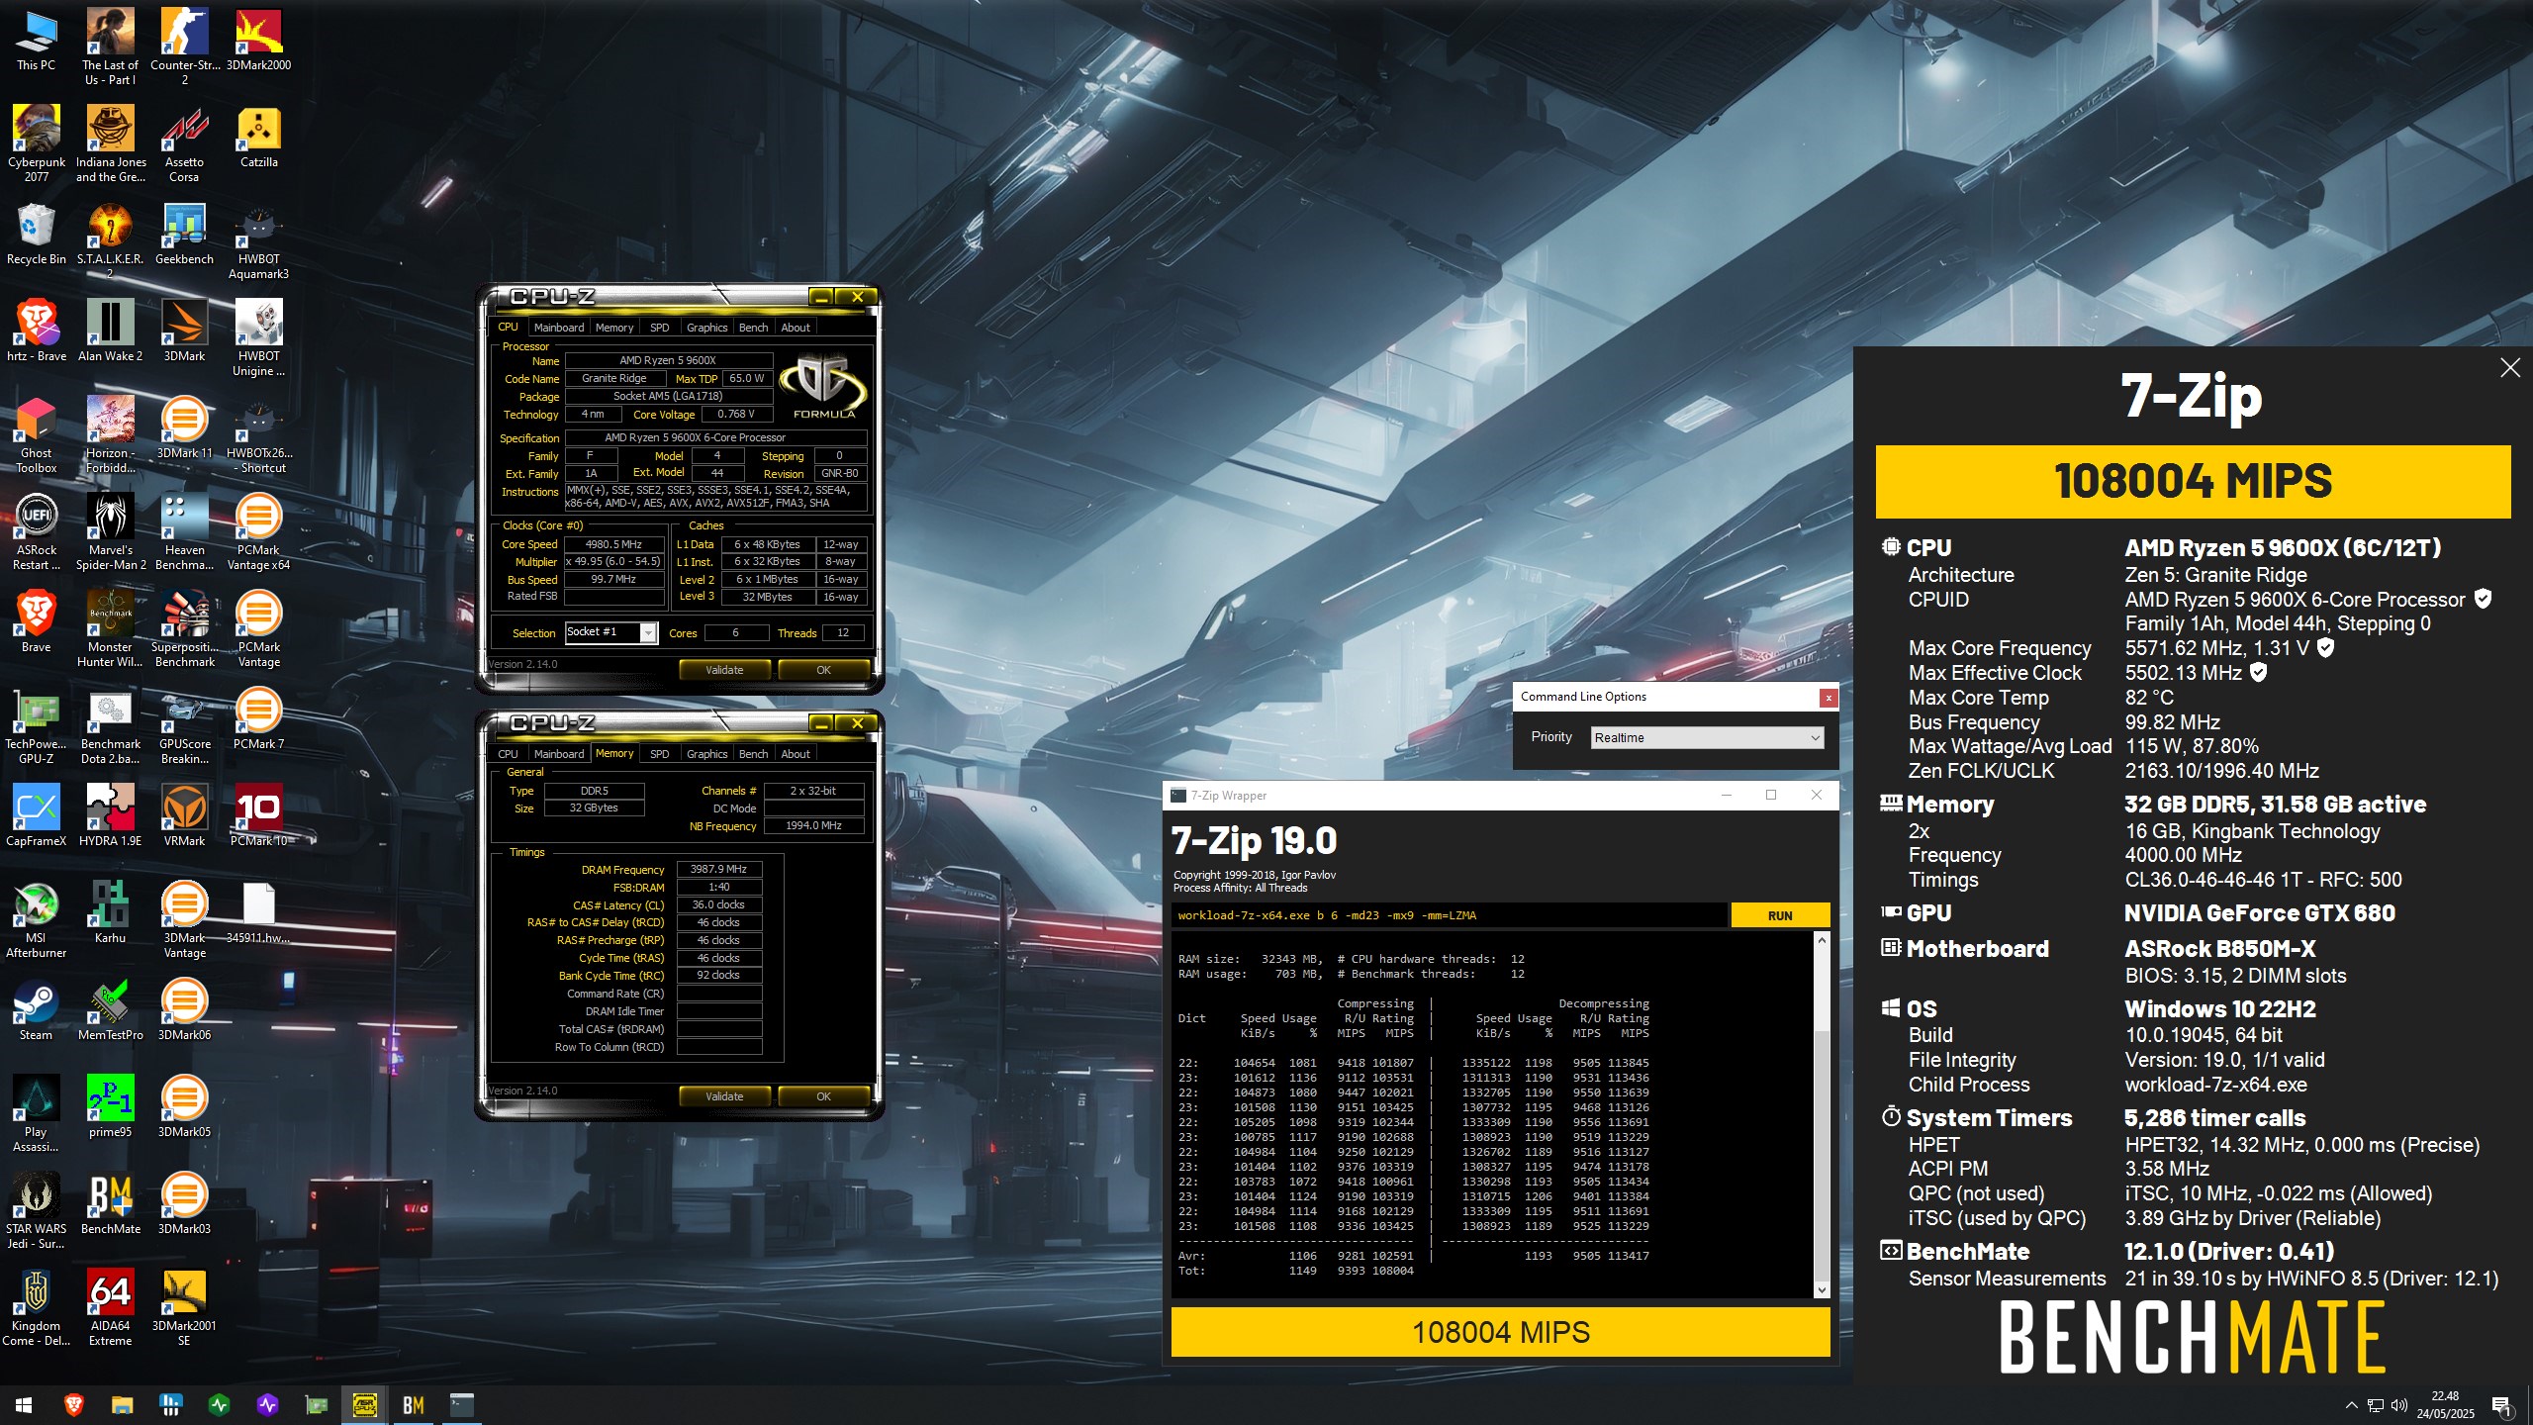The image size is (2533, 1425).
Task: Open MemTestPro desktop icon
Action: (x=110, y=1009)
